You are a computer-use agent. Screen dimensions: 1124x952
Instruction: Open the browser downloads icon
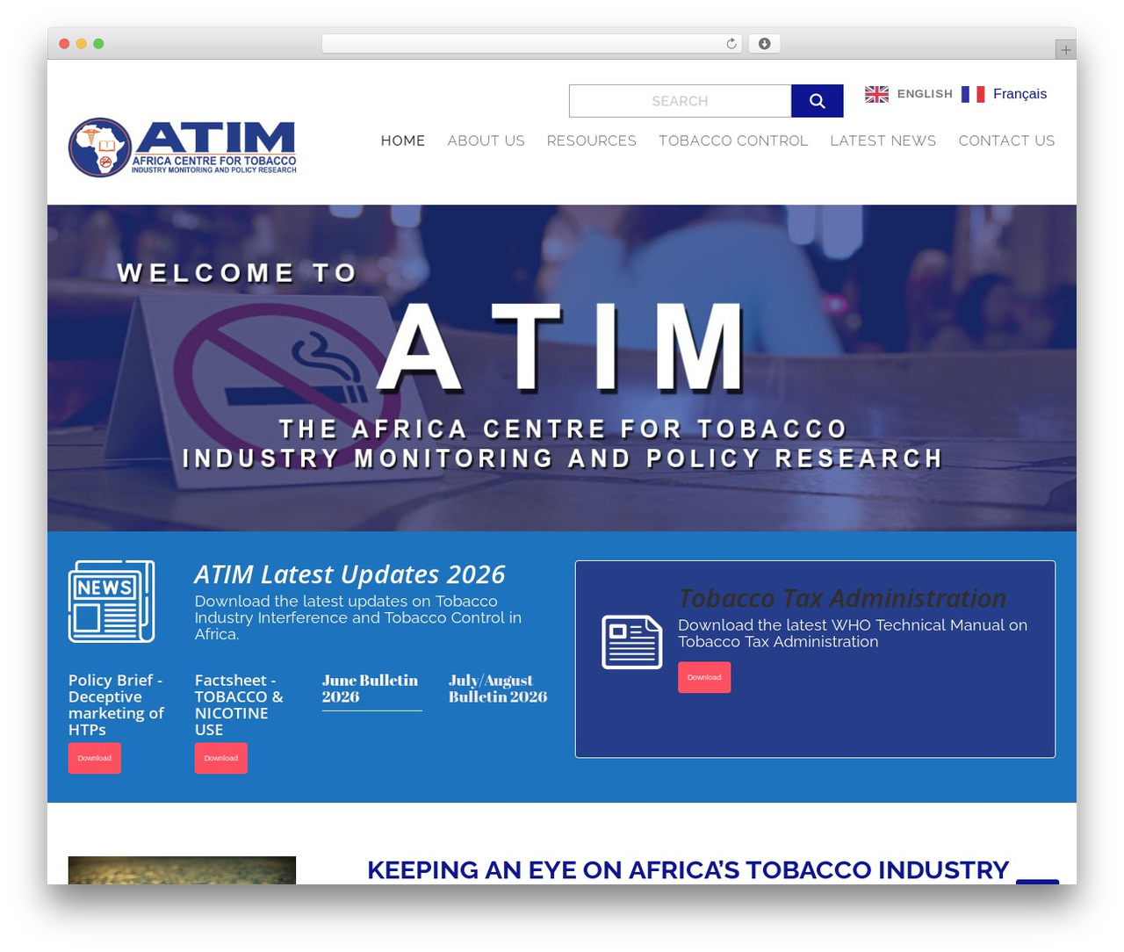(764, 44)
